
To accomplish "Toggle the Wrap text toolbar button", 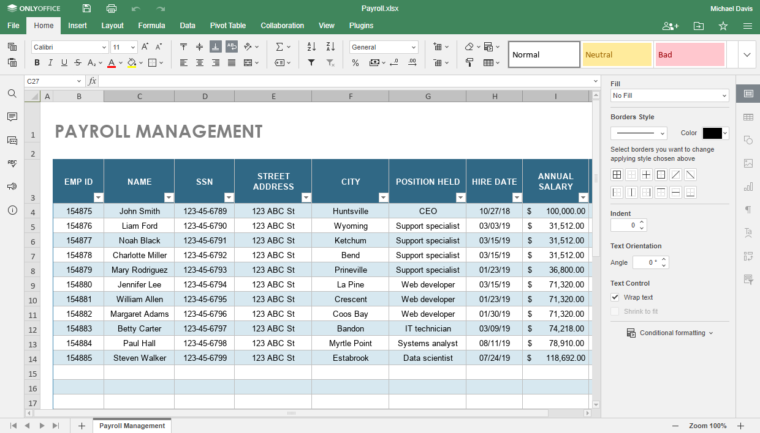I will click(232, 46).
